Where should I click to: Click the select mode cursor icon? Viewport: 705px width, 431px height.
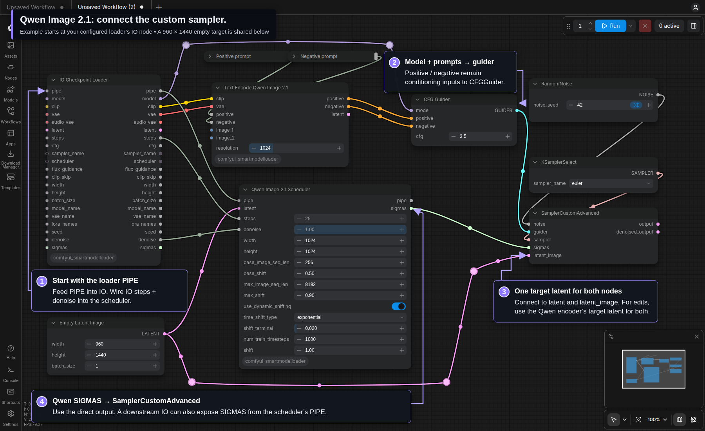click(x=614, y=420)
